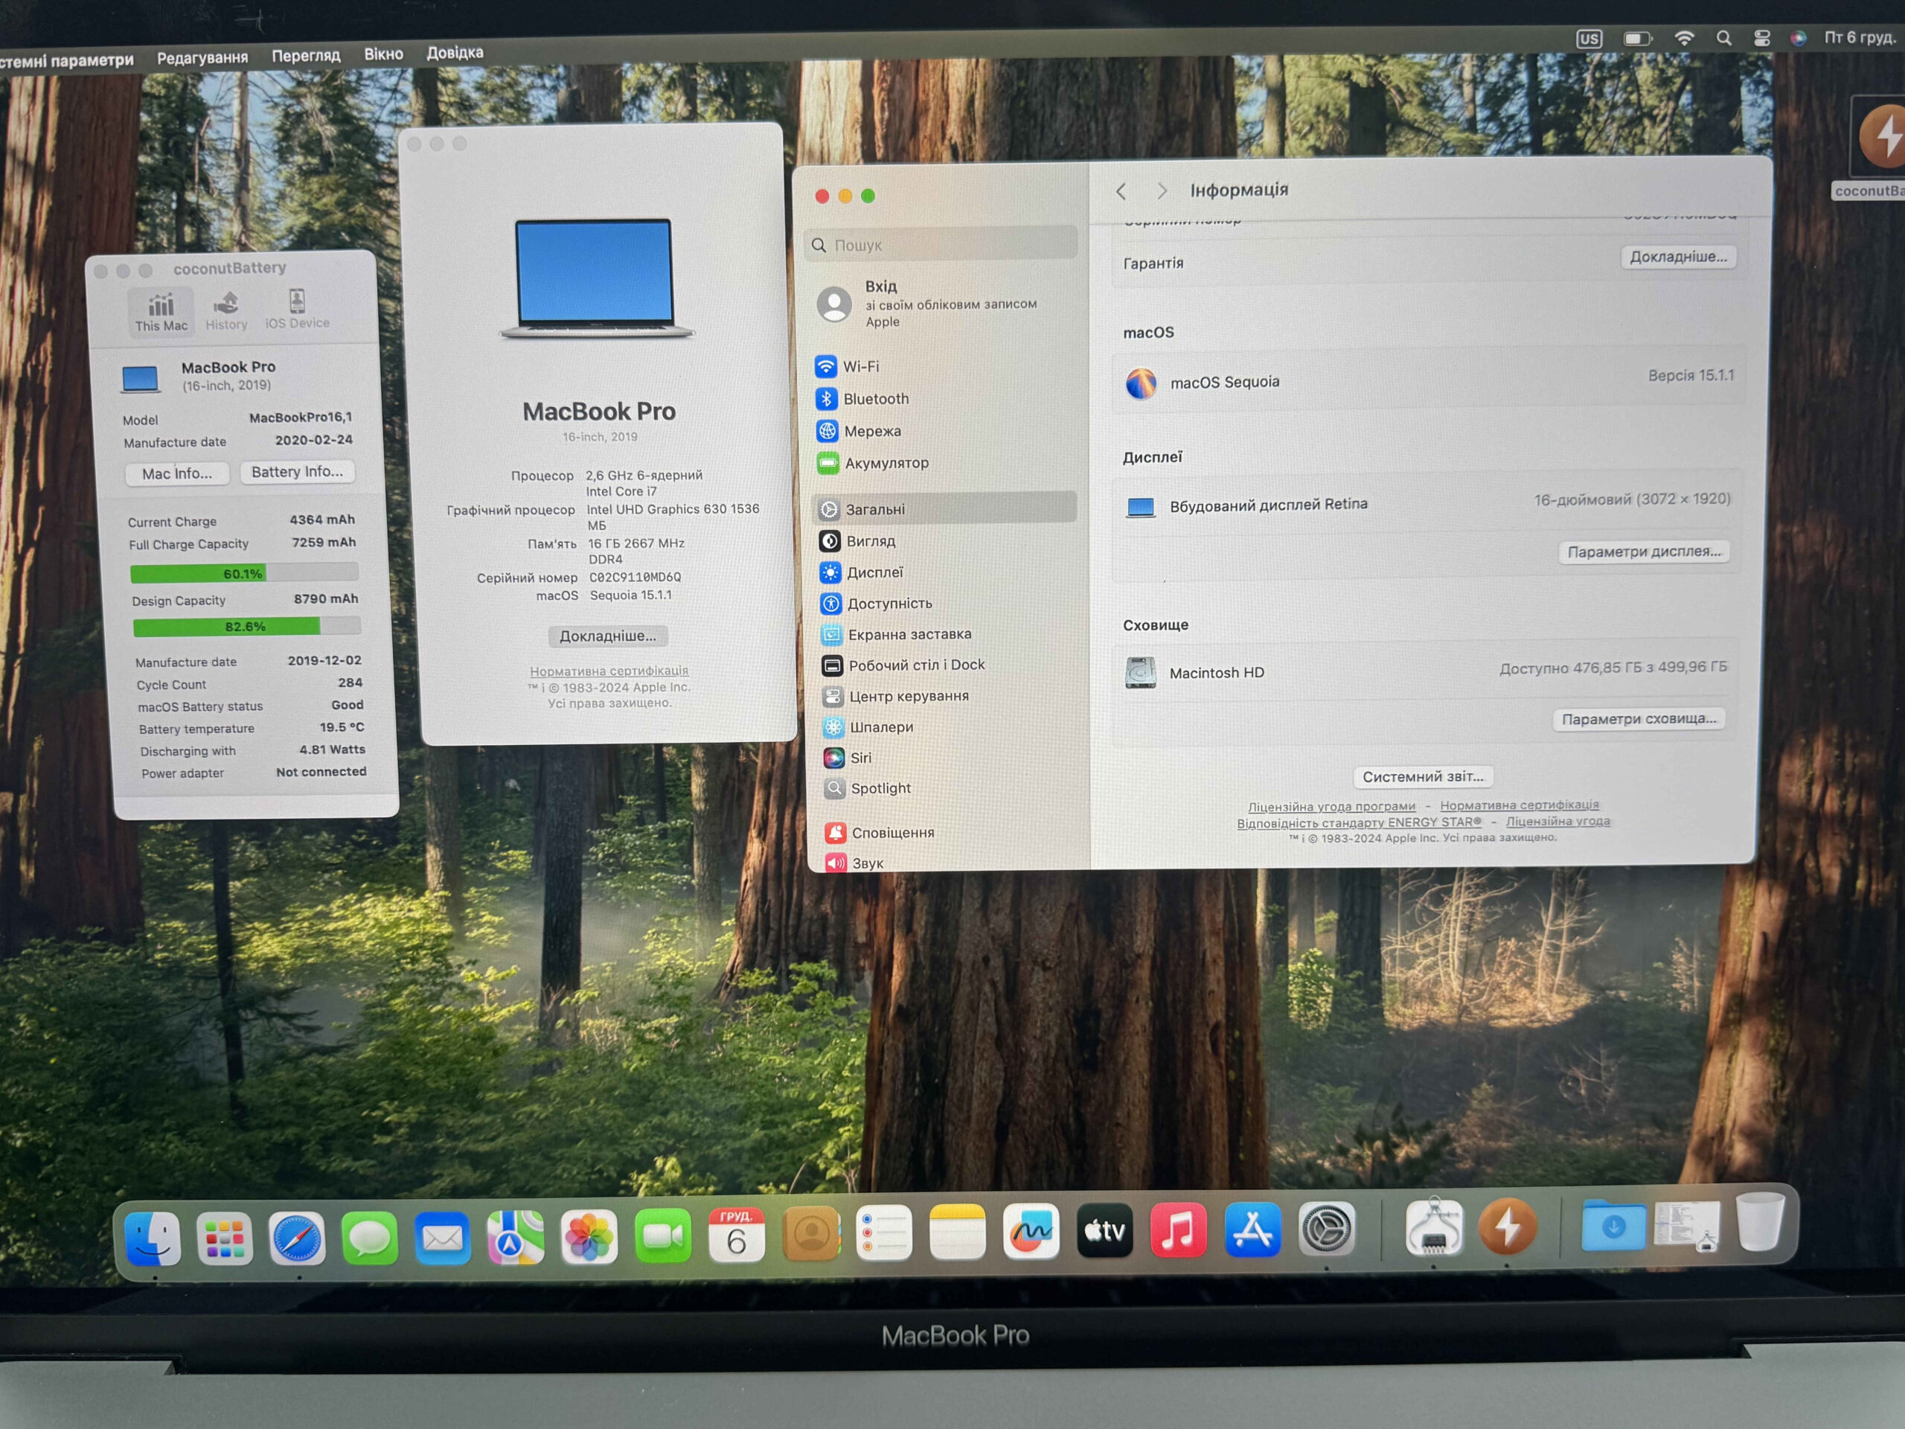Image resolution: width=1905 pixels, height=1429 pixels.
Task: Select This Mac tab in coconutBattery
Action: tap(161, 311)
